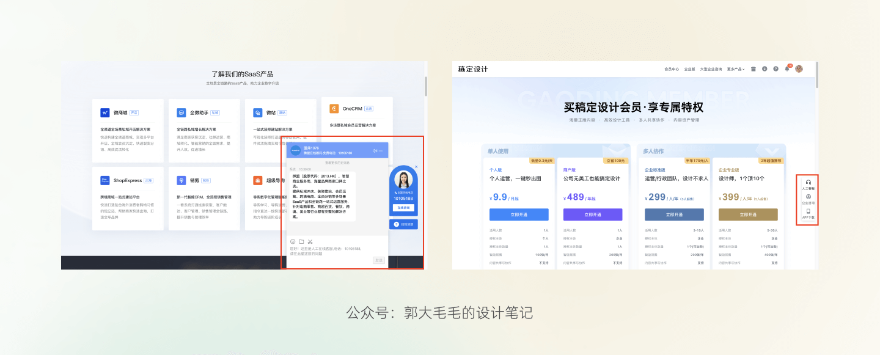Screen dimensions: 880x355
Task: Click the user avatar in 稿定设计 header
Action: pos(799,69)
